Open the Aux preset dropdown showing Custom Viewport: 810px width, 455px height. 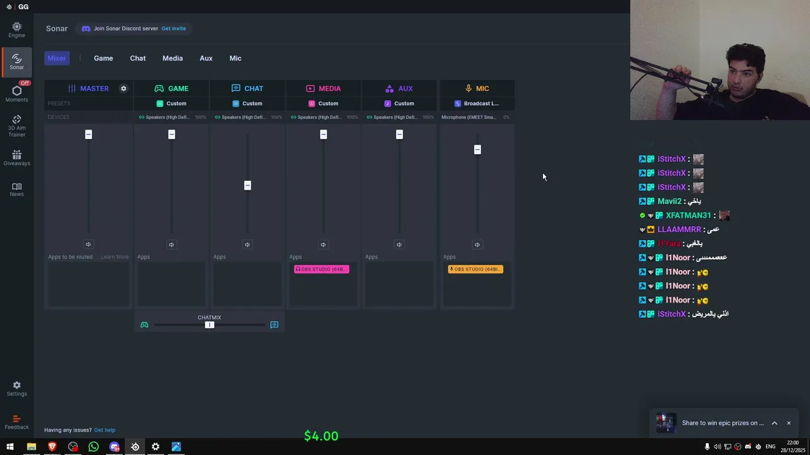click(x=399, y=104)
